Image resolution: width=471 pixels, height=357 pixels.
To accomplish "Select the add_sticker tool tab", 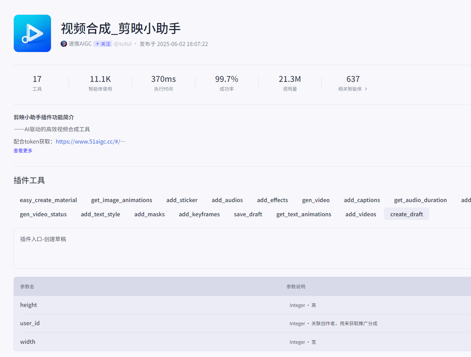I will [x=182, y=200].
